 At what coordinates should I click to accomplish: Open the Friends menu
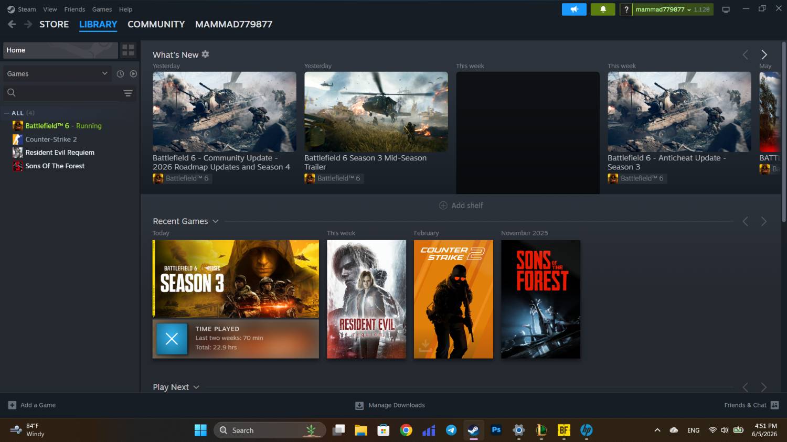click(x=75, y=9)
